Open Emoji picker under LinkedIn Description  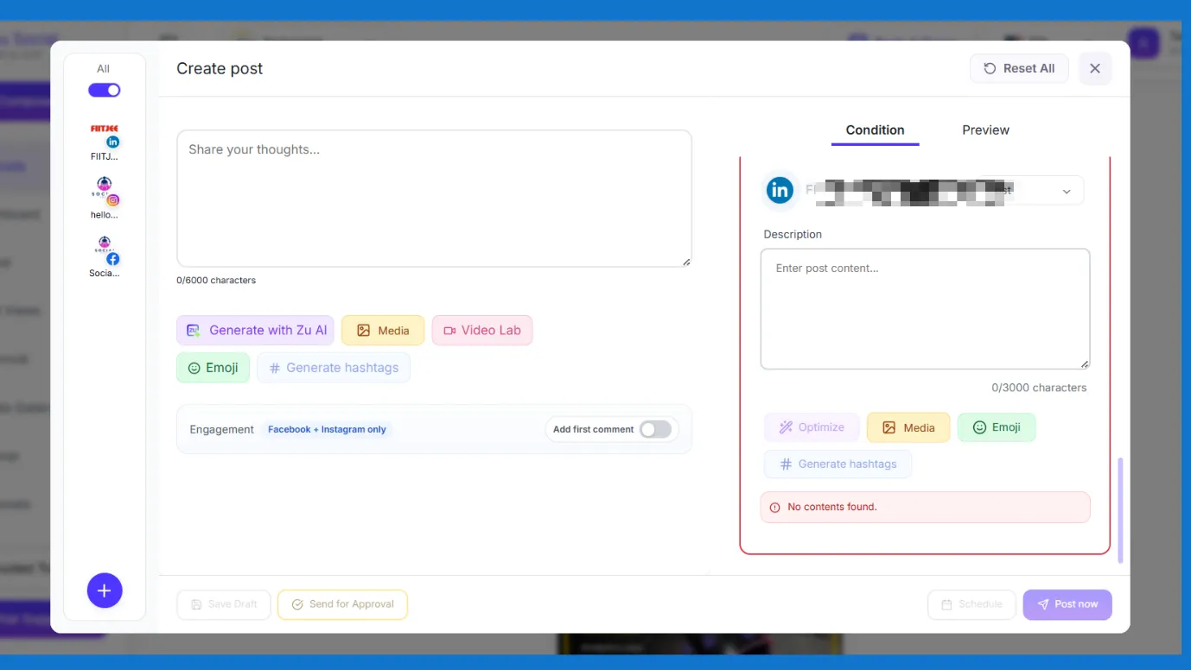coord(997,427)
